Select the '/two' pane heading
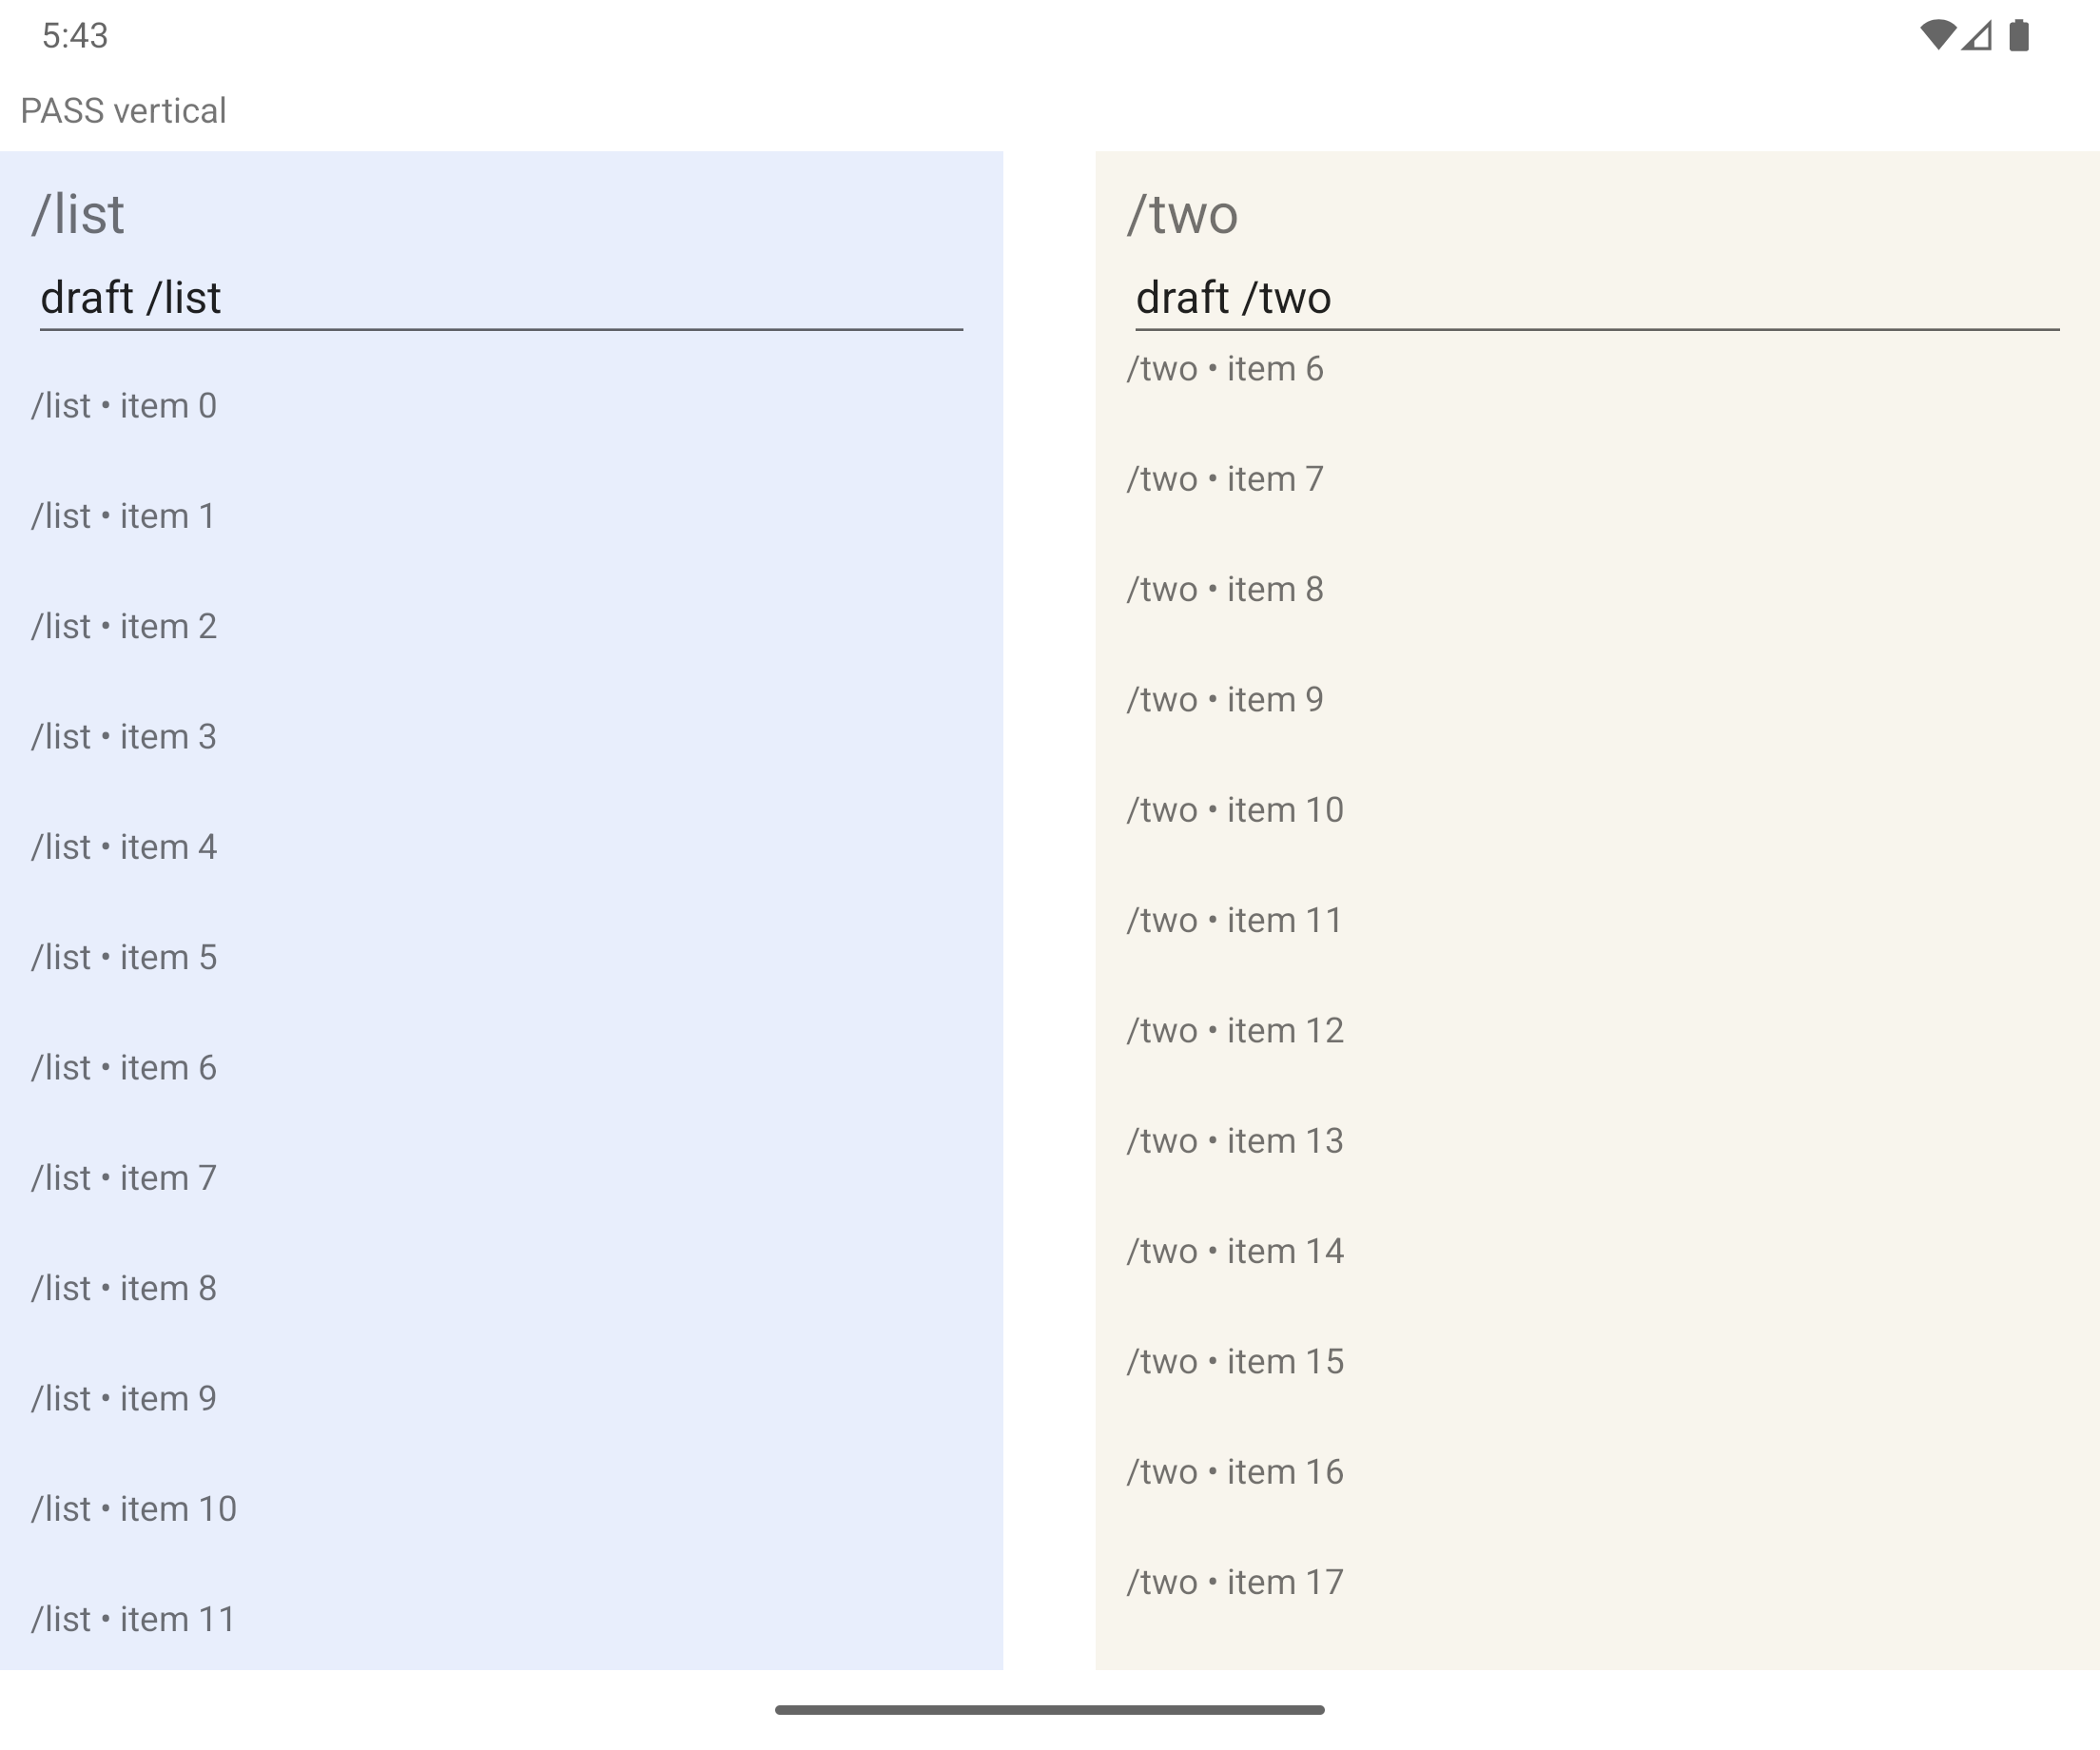The height and width of the screenshot is (1750, 2100). (1183, 214)
